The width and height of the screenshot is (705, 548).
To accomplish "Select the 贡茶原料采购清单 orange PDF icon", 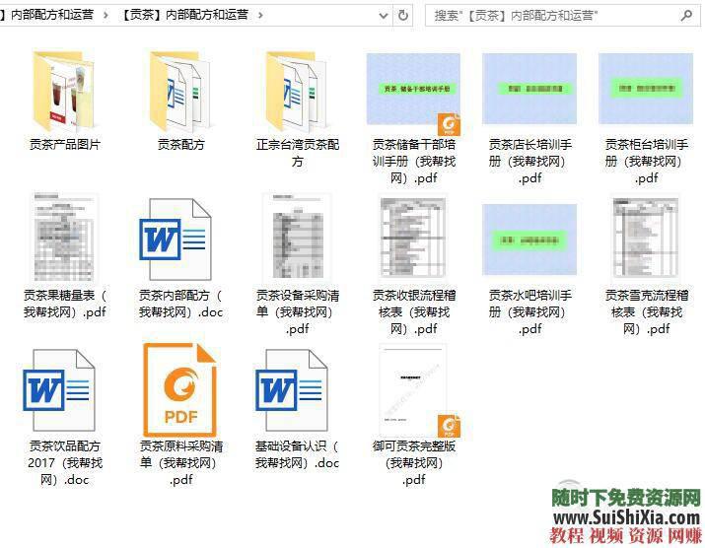I will click(180, 389).
